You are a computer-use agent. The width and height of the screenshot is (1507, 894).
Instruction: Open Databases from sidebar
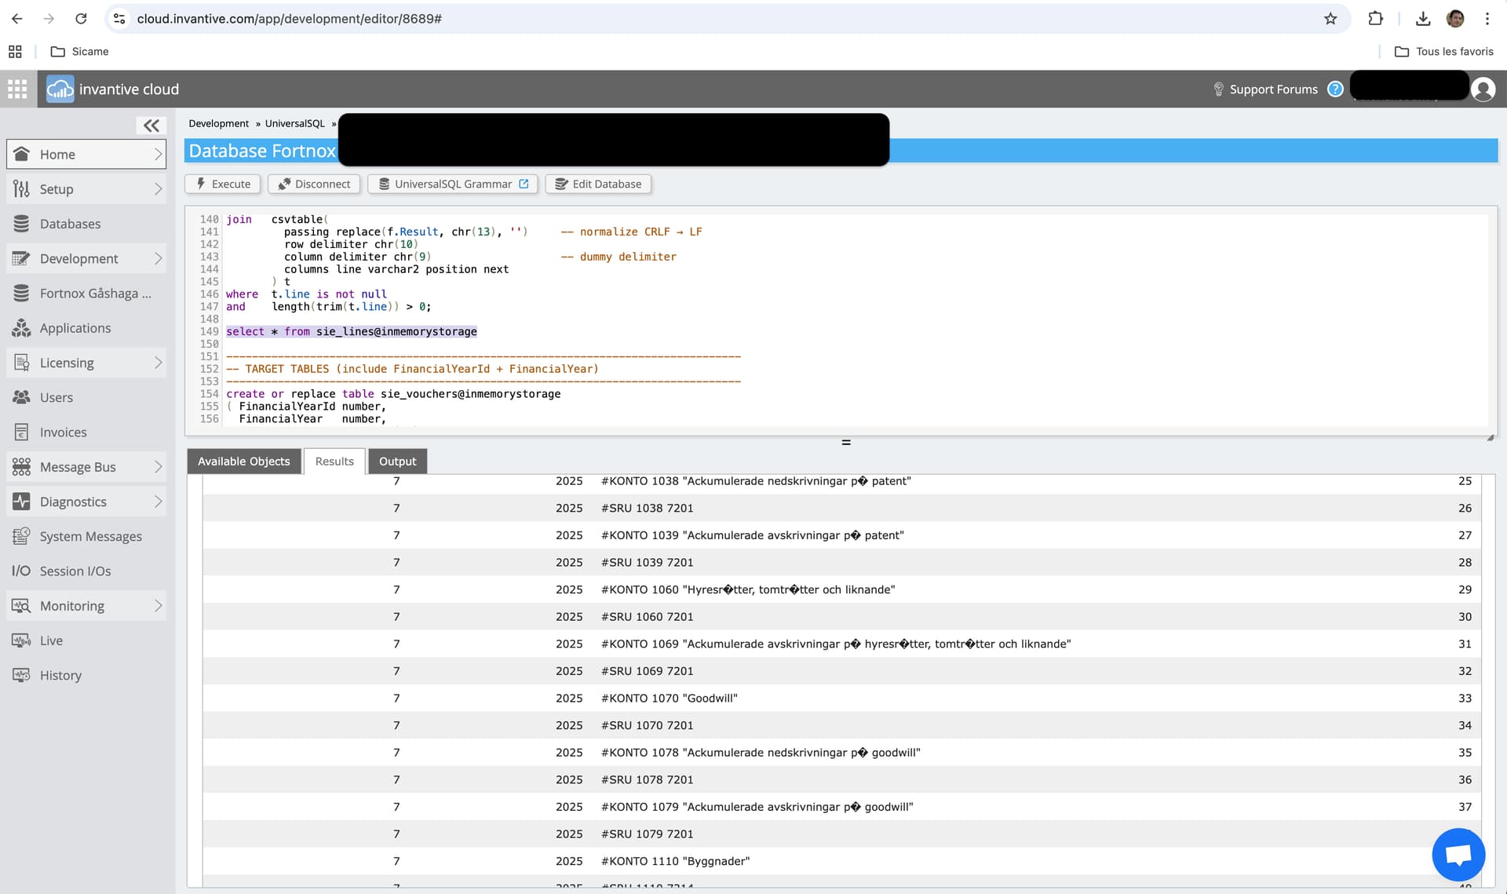pos(70,224)
